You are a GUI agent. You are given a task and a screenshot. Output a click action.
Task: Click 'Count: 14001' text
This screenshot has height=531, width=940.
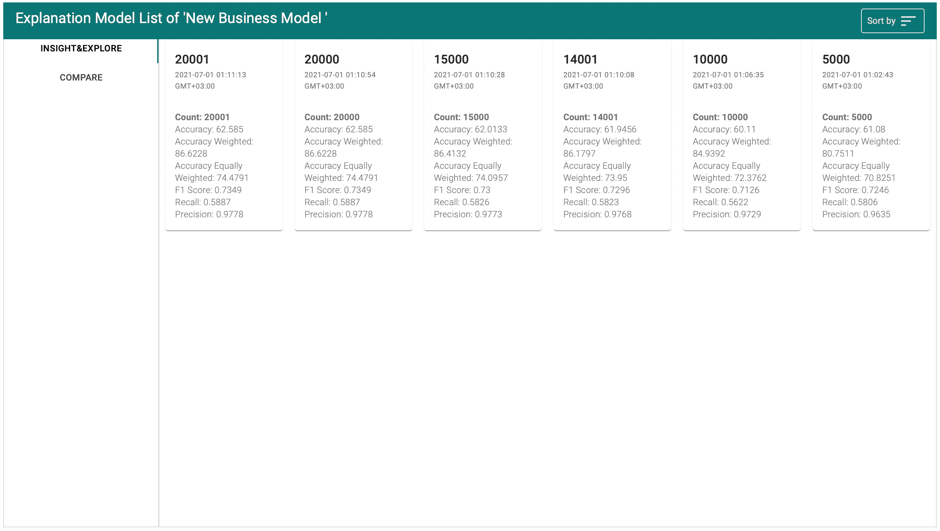pos(591,117)
